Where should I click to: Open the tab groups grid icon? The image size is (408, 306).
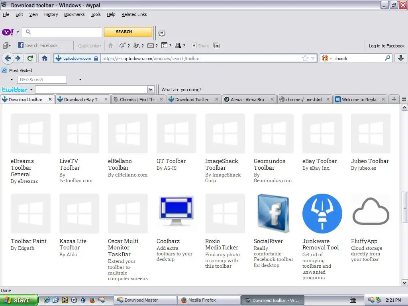(404, 99)
